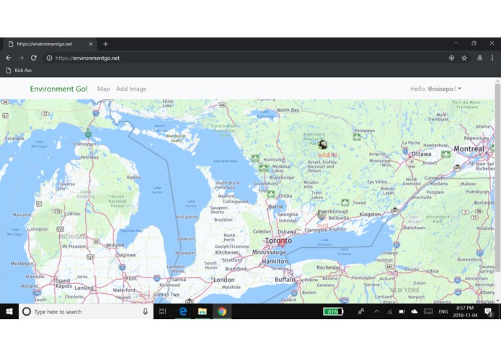Show hidden system tray icons

pyautogui.click(x=377, y=311)
